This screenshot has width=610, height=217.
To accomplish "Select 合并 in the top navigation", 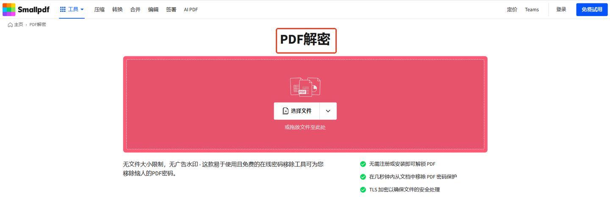I will (x=135, y=9).
